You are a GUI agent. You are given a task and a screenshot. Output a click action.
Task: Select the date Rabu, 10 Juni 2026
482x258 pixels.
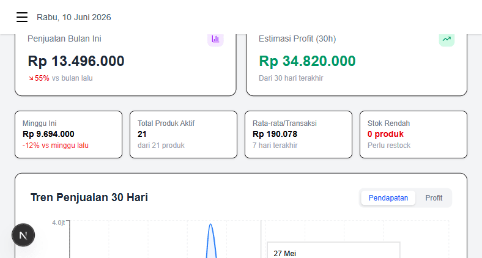(x=74, y=17)
